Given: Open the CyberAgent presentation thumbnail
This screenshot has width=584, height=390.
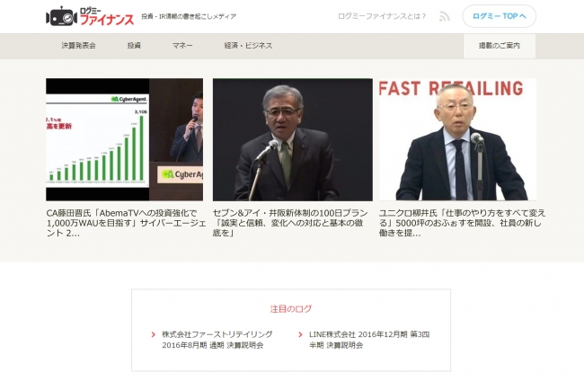Looking at the screenshot, I should (x=124, y=139).
